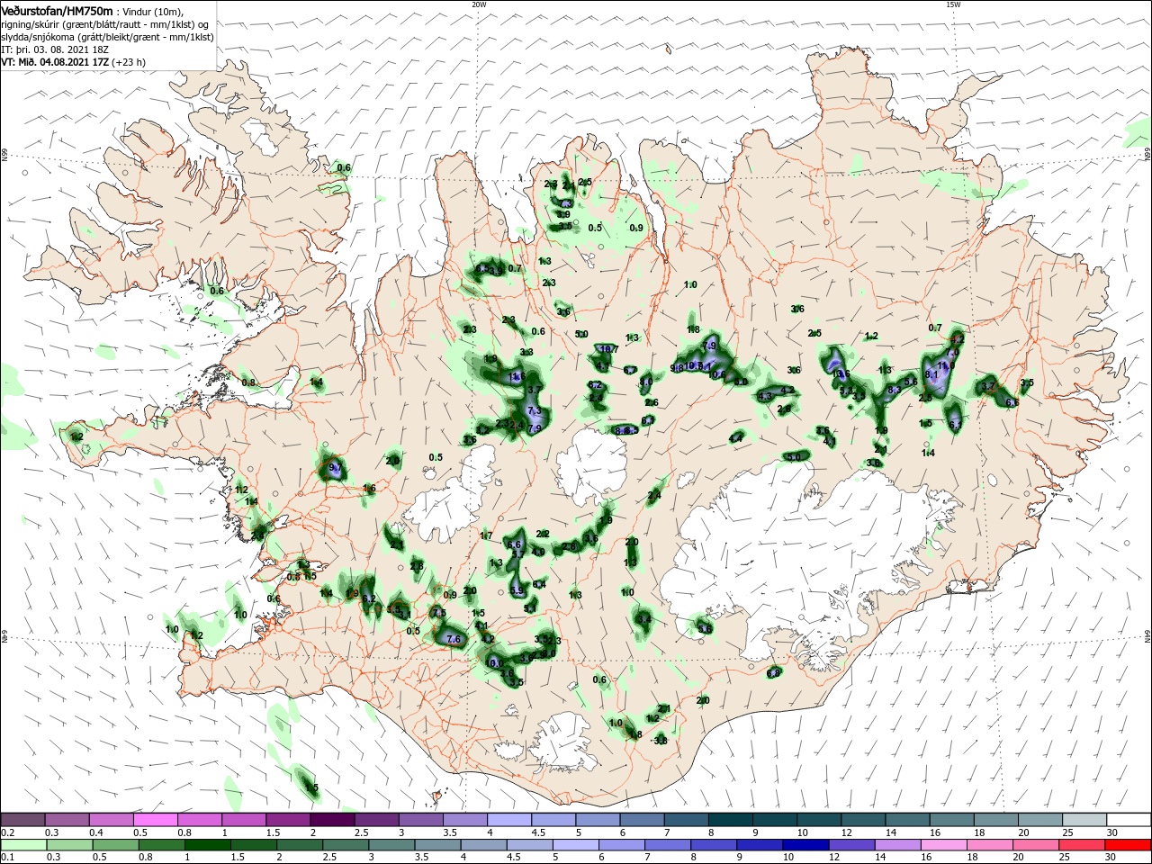Screen dimensions: 1152x864
Task: Pick the darkest purple swatch labeled 2 in upper legend
Action: click(x=332, y=820)
